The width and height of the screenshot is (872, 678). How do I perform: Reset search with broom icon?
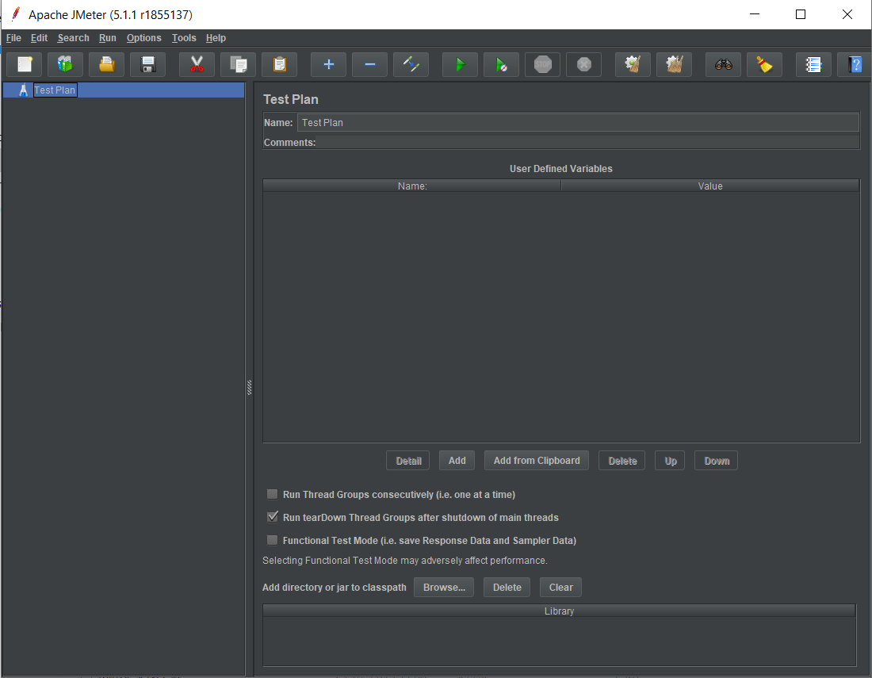tap(765, 64)
